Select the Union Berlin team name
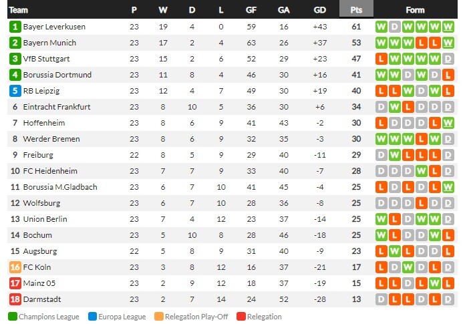The image size is (463, 324). coord(45,219)
